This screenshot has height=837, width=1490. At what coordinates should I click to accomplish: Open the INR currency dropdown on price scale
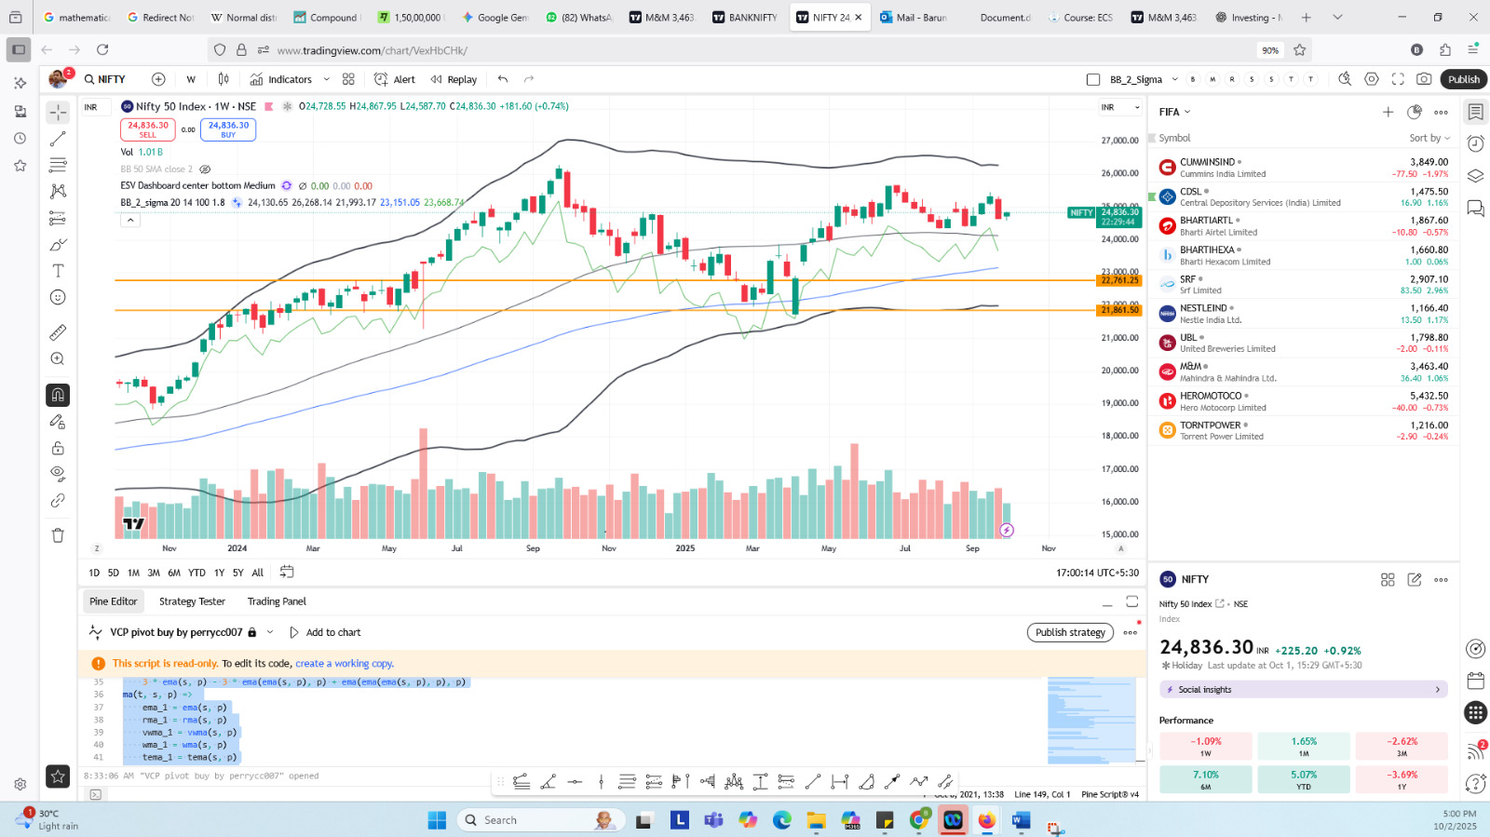coord(1120,107)
